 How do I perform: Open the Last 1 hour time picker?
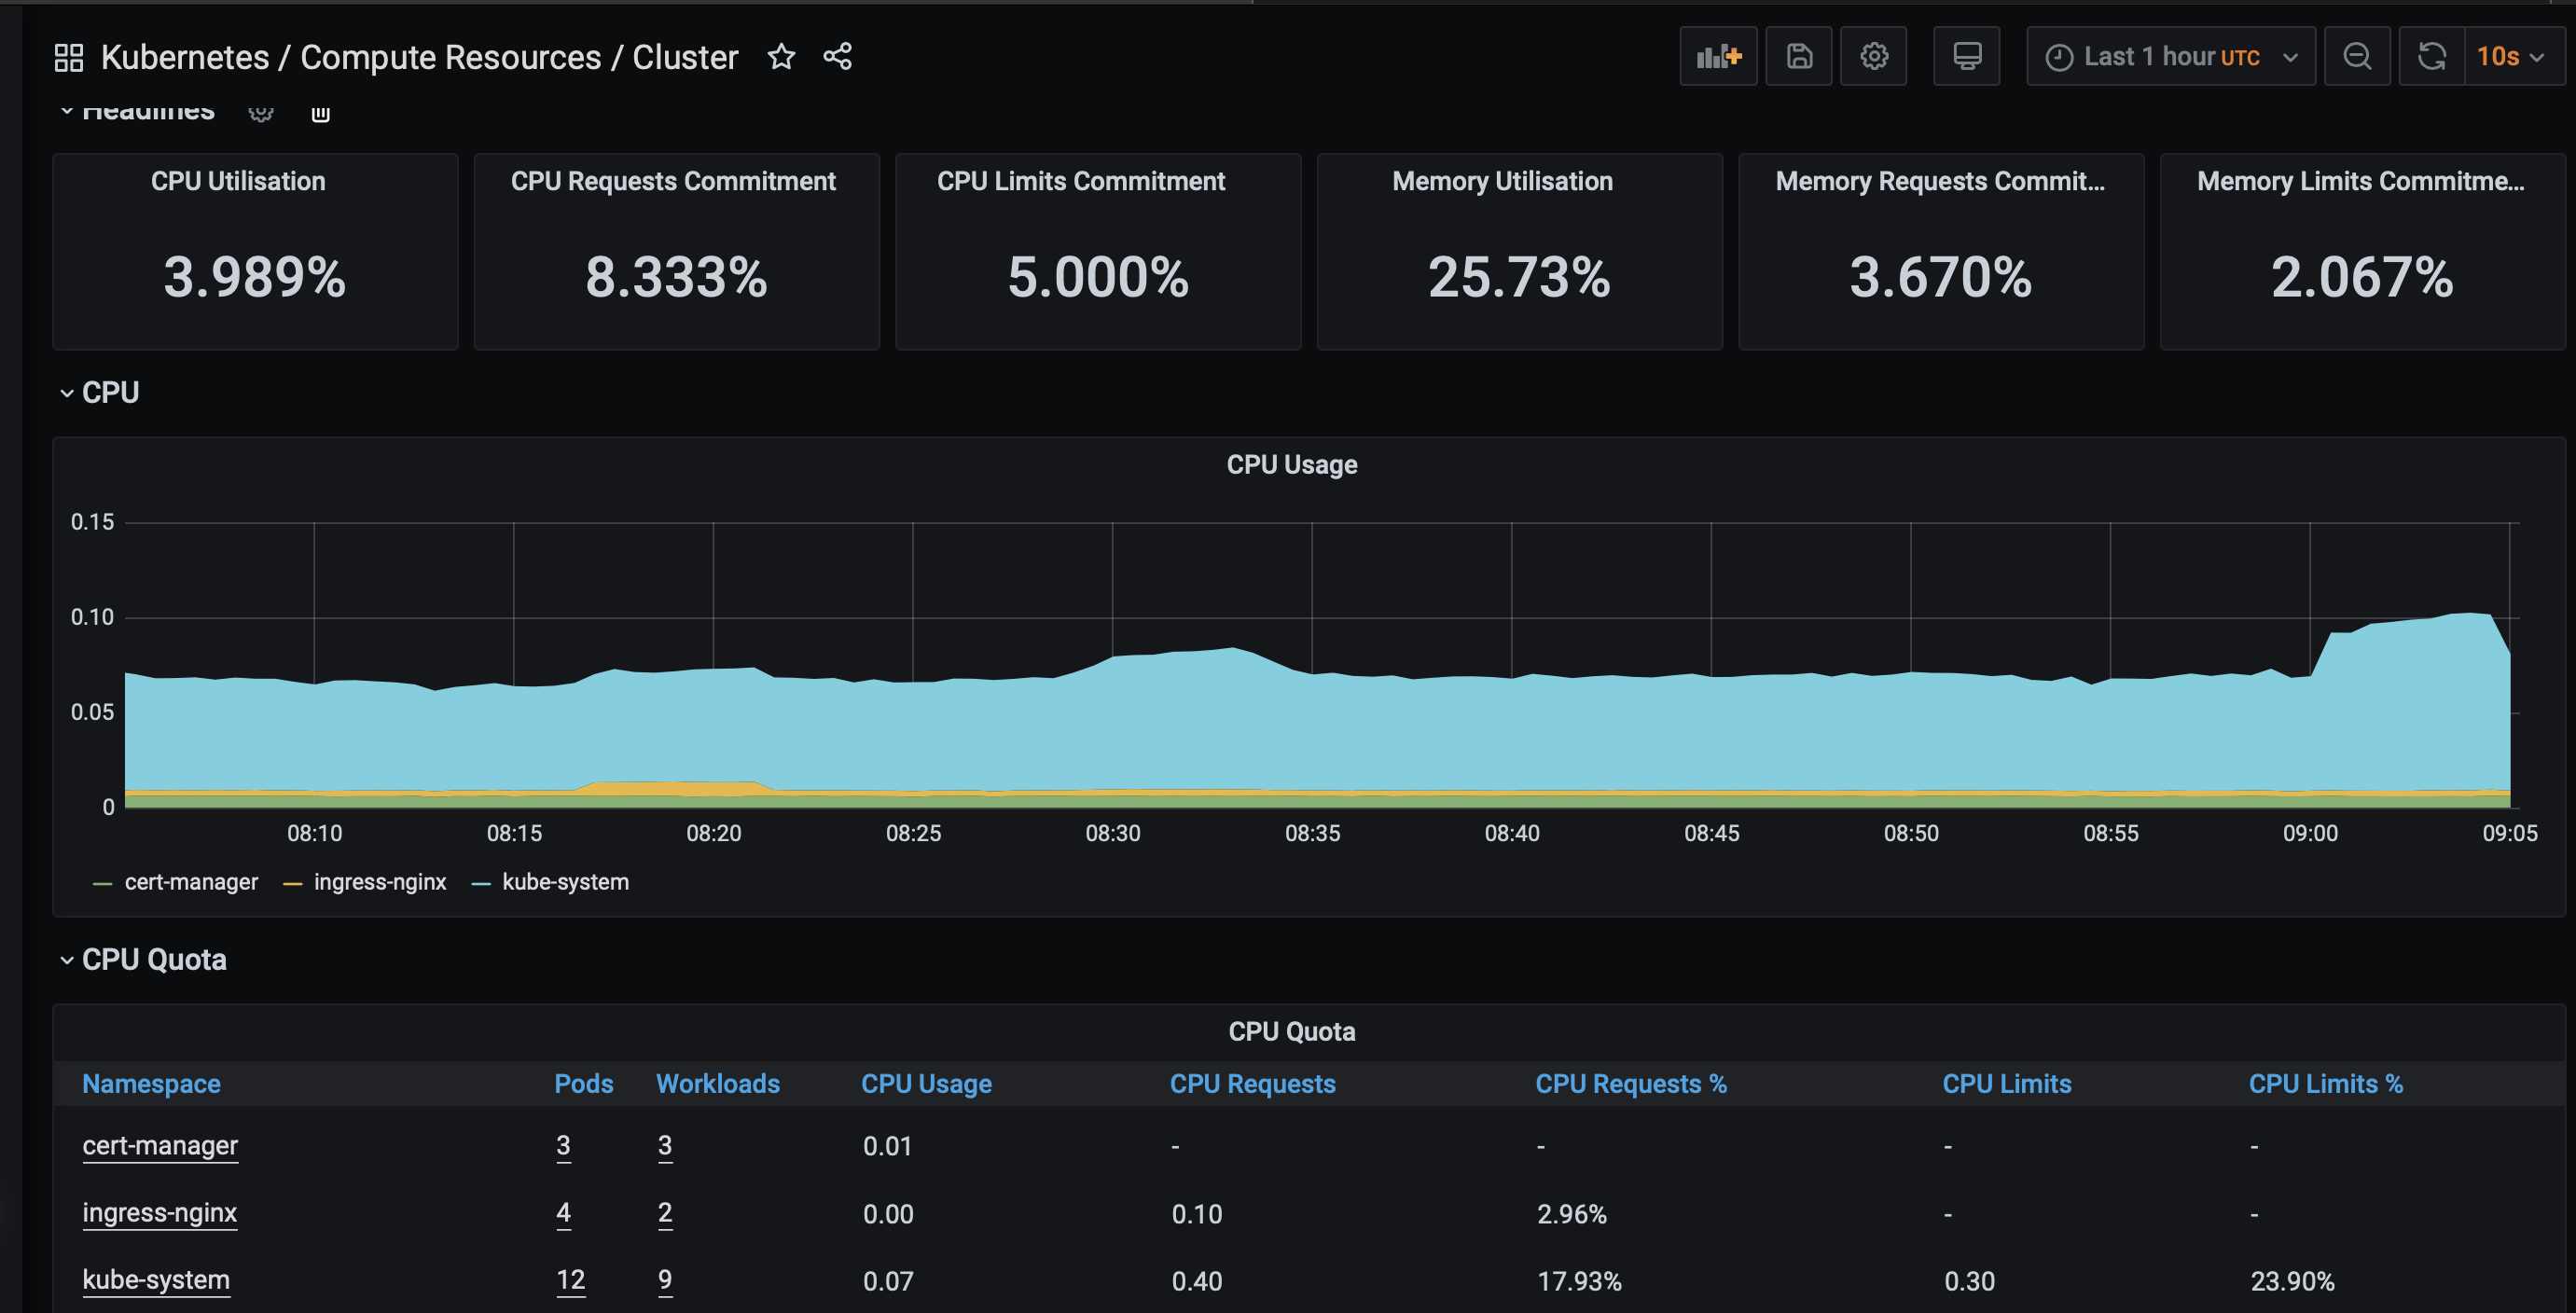(2169, 57)
